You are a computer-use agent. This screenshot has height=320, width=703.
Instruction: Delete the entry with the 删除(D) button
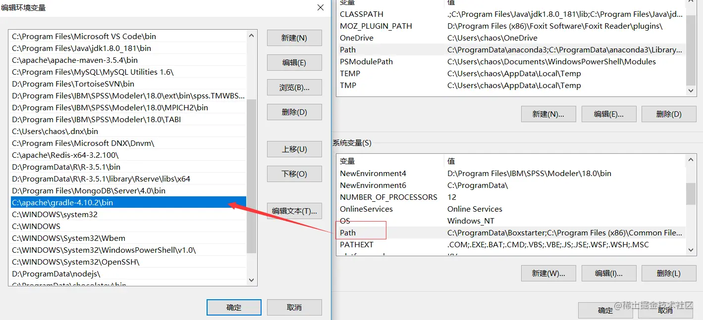[x=294, y=112]
